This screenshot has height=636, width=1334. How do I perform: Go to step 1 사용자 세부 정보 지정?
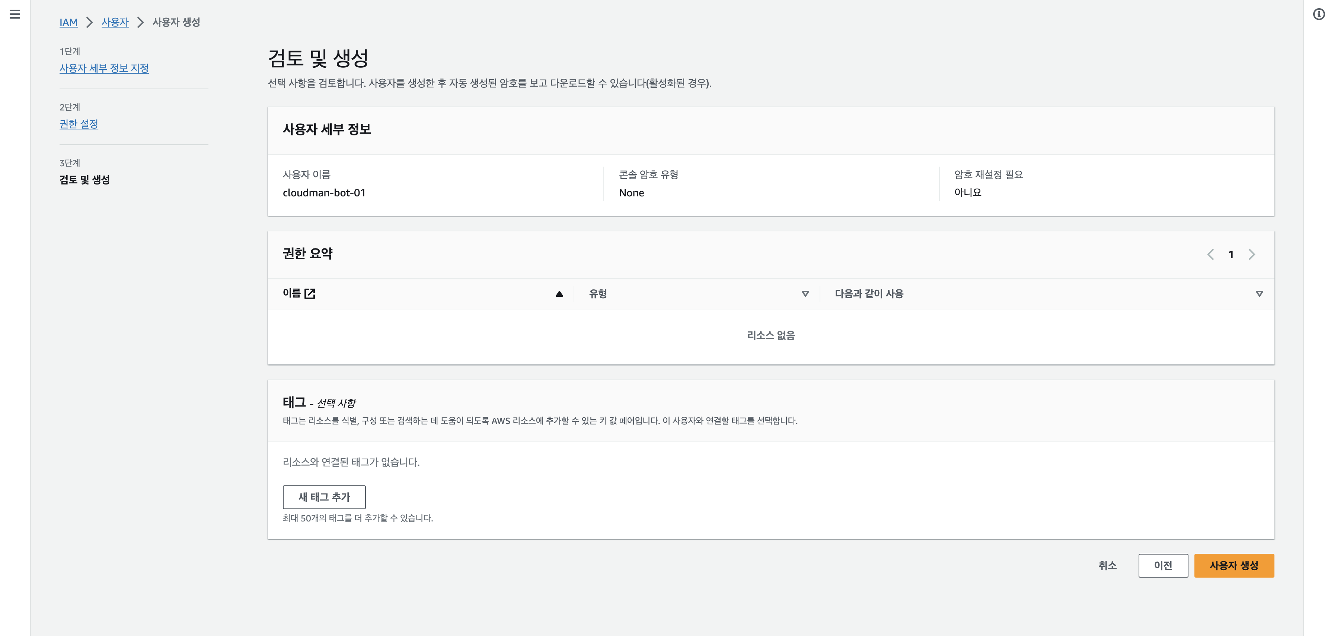click(x=104, y=68)
